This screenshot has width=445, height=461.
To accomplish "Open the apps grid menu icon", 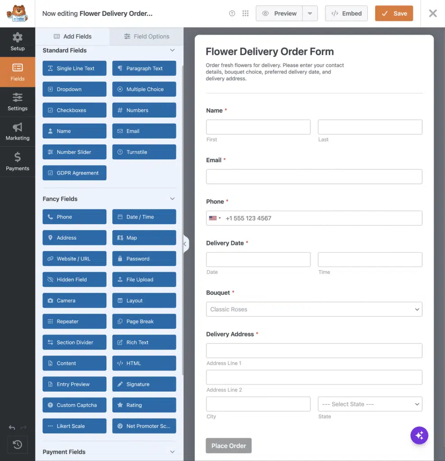I will 245,13.
